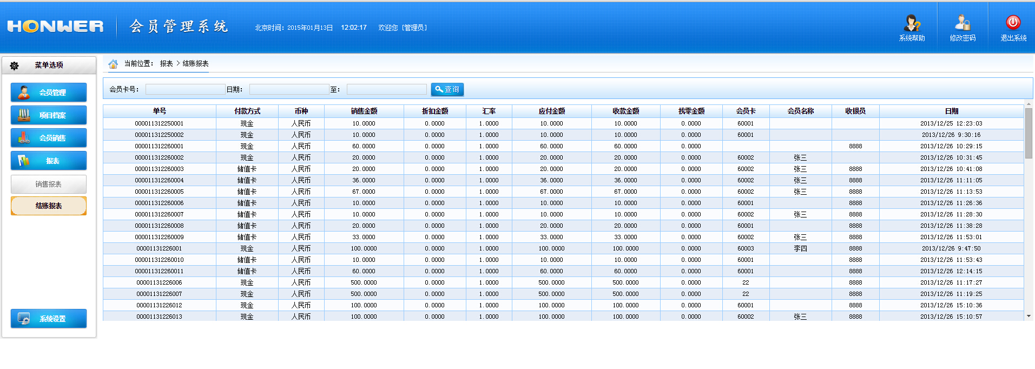Click the 币种 column header
This screenshot has height=369, width=1035.
[301, 111]
